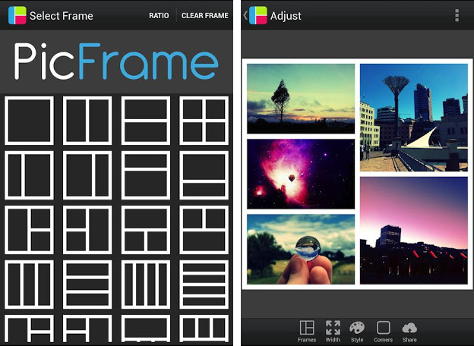The image size is (474, 346).
Task: Open the three-dot overflow menu
Action: point(457,15)
